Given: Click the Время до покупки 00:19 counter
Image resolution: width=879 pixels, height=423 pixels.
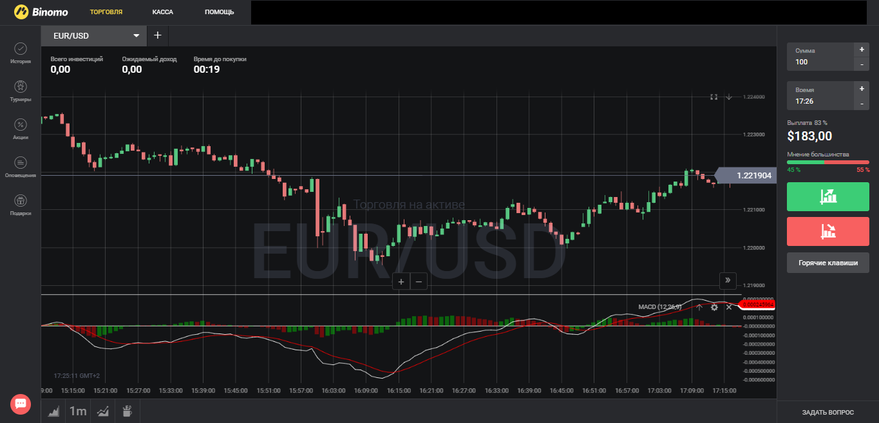Looking at the screenshot, I should pos(207,70).
